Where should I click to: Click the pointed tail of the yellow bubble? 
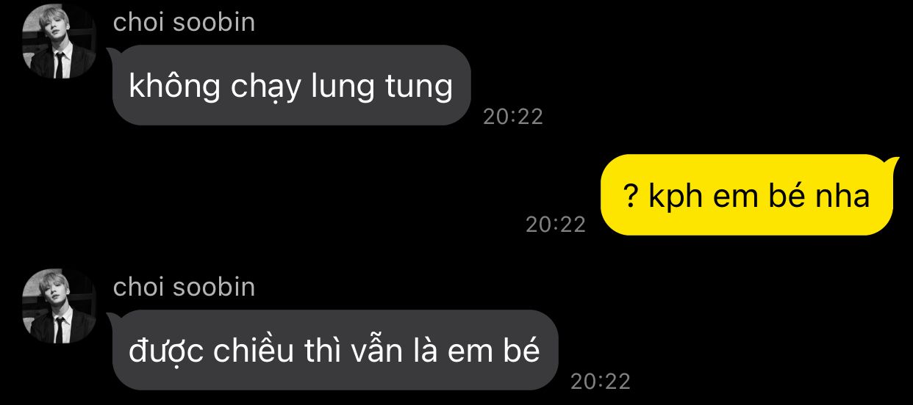pyautogui.click(x=893, y=162)
